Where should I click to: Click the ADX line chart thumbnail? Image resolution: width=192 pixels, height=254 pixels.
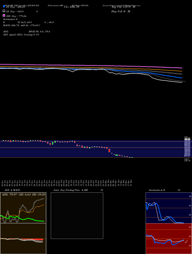point(23,208)
